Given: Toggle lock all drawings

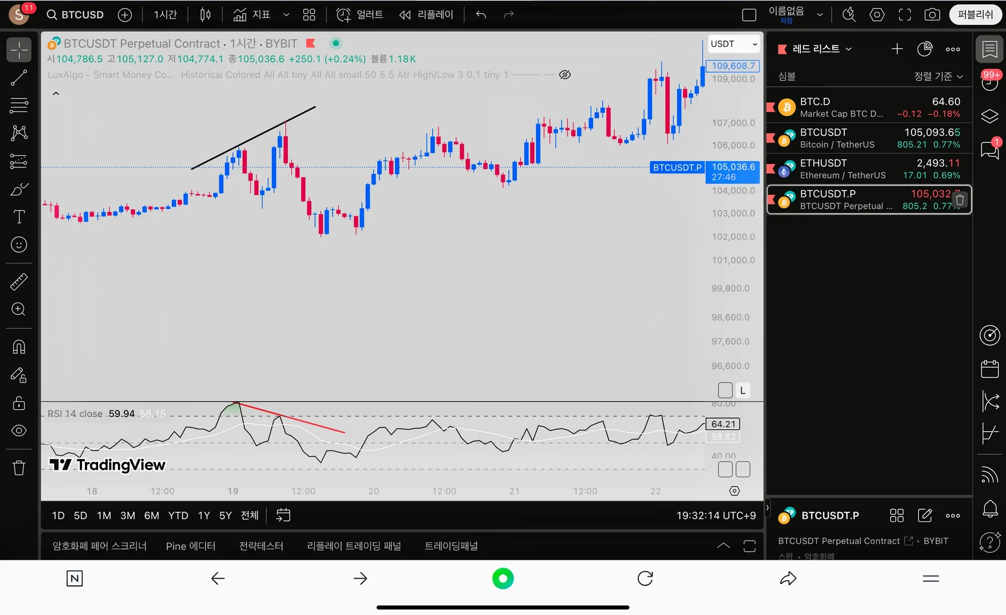Looking at the screenshot, I should pyautogui.click(x=19, y=403).
